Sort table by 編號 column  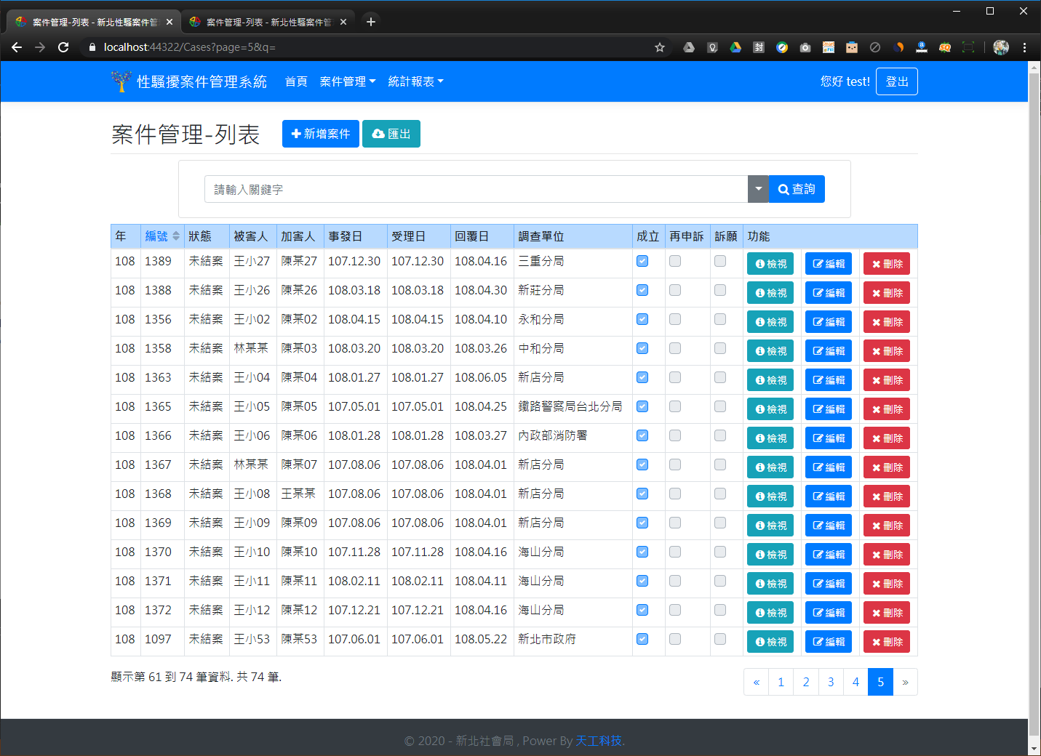click(161, 236)
